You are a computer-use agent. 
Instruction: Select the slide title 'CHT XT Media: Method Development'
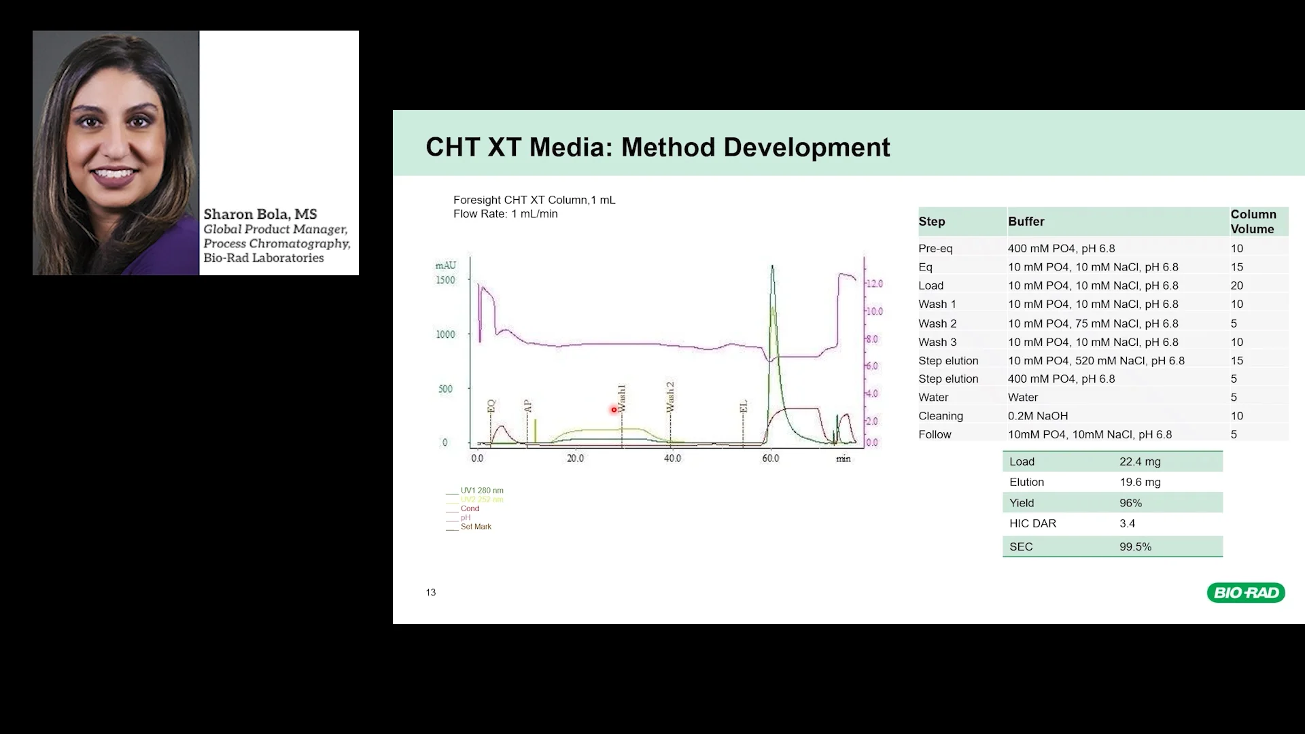[657, 147]
